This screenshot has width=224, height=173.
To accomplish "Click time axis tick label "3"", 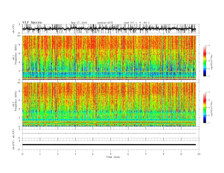I will coord(75,154).
